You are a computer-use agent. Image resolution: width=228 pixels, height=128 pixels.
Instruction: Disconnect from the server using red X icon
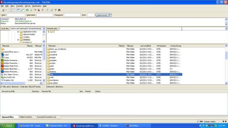coord(39,10)
